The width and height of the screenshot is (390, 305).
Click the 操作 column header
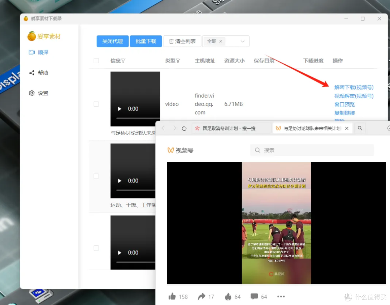(338, 61)
